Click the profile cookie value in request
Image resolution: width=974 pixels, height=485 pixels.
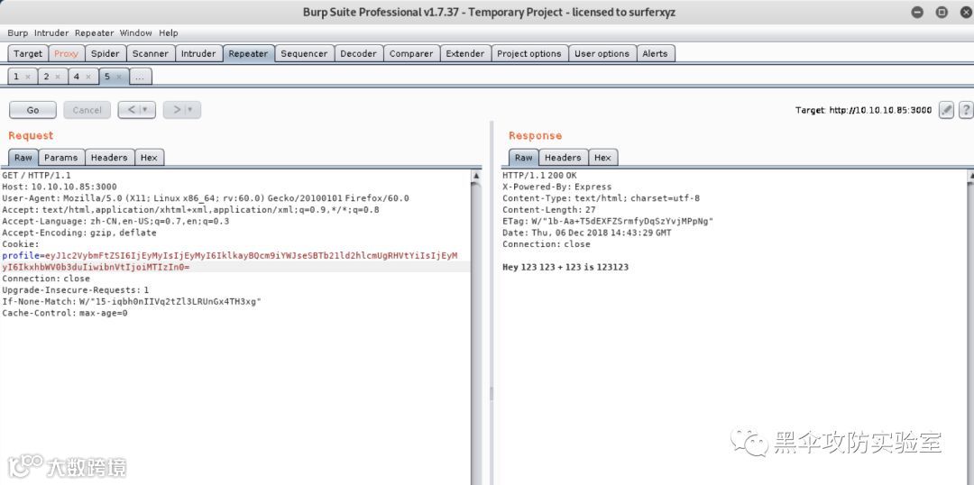pyautogui.click(x=230, y=261)
